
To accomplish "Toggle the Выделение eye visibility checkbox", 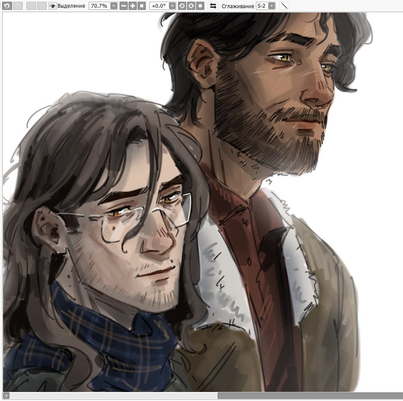I will [x=52, y=6].
